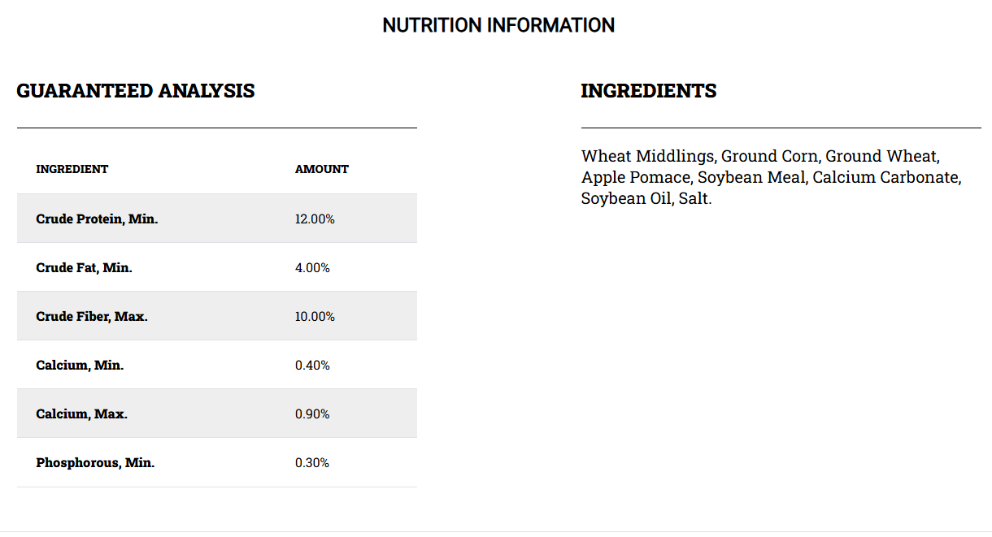
Task: Select the Crude Fat, Min. row label
Action: coord(84,267)
